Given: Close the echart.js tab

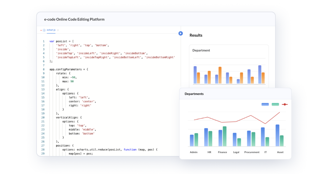Looking at the screenshot, I should tap(58, 30).
